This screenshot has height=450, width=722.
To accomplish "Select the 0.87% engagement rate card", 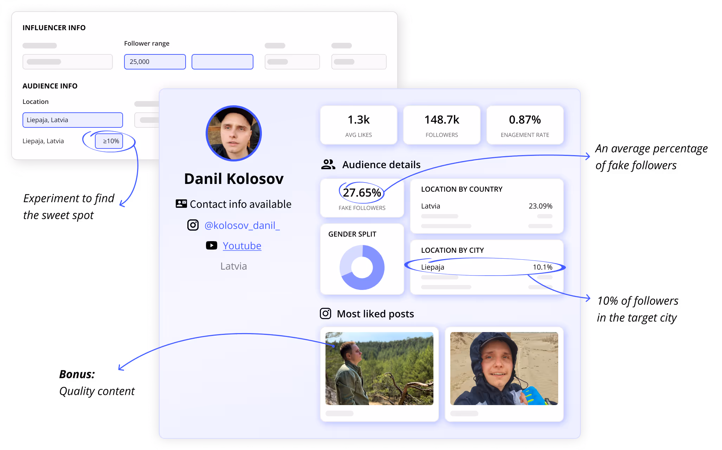I will [x=524, y=125].
